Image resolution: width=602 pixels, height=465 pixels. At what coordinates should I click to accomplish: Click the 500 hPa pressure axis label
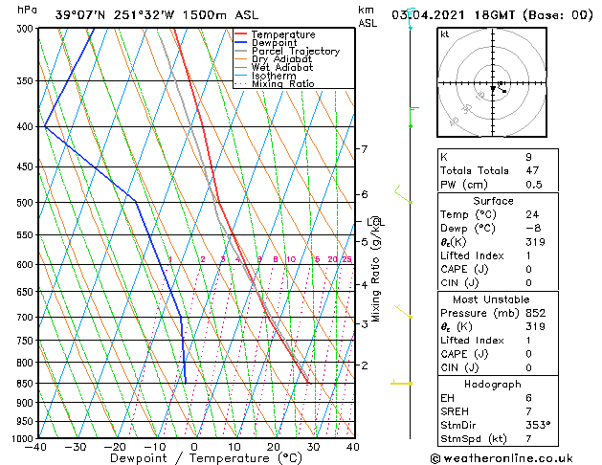point(25,203)
